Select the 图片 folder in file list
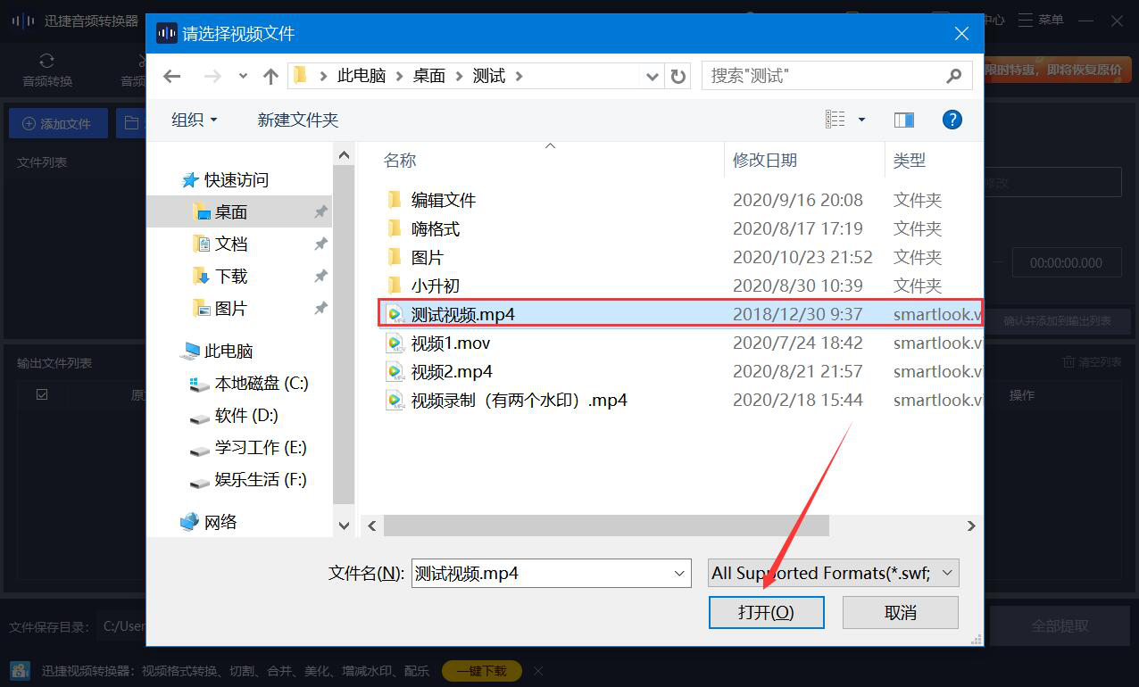Screen dimensions: 1139x687 (428, 257)
